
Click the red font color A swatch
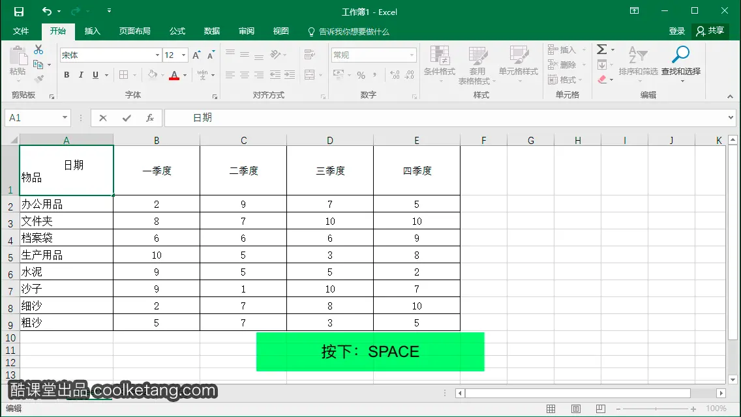174,75
